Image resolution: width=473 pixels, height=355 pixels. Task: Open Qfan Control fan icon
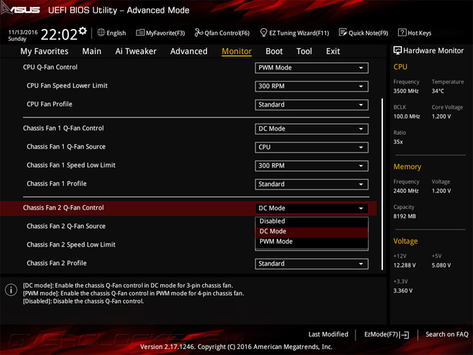(198, 32)
